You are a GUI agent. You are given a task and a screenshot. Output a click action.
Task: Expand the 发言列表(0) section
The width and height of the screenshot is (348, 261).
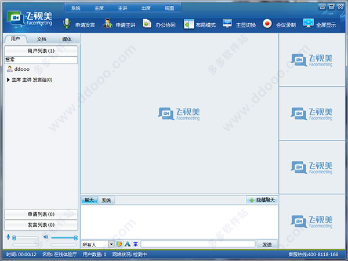point(41,225)
